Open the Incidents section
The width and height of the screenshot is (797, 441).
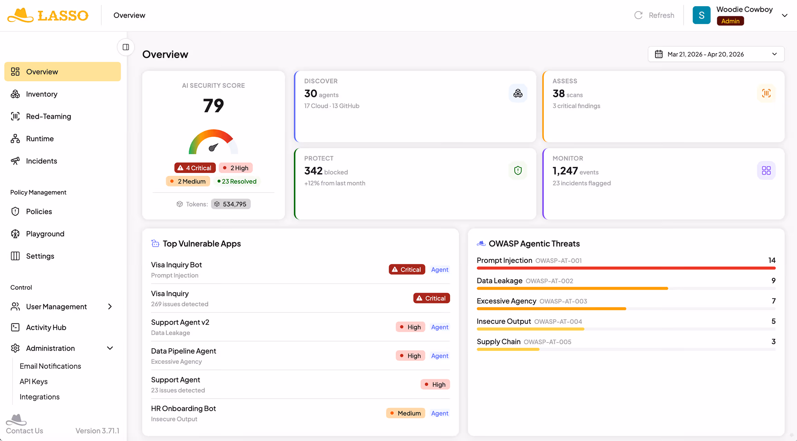point(62,161)
